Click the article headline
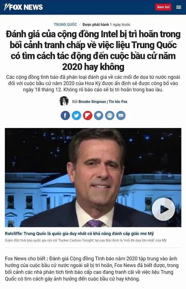The width and height of the screenshot is (186, 289). (93, 50)
